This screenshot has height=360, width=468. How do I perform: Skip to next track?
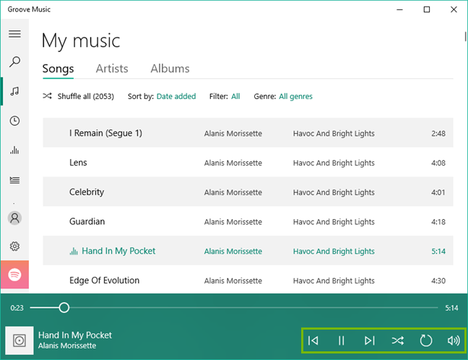click(x=370, y=340)
